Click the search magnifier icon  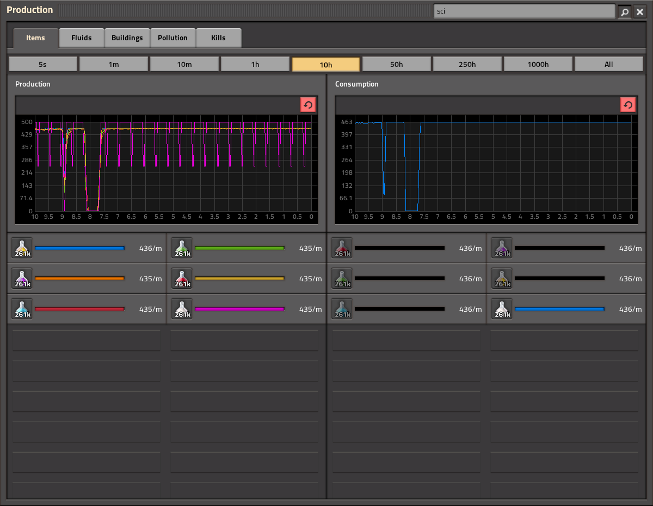pos(625,11)
